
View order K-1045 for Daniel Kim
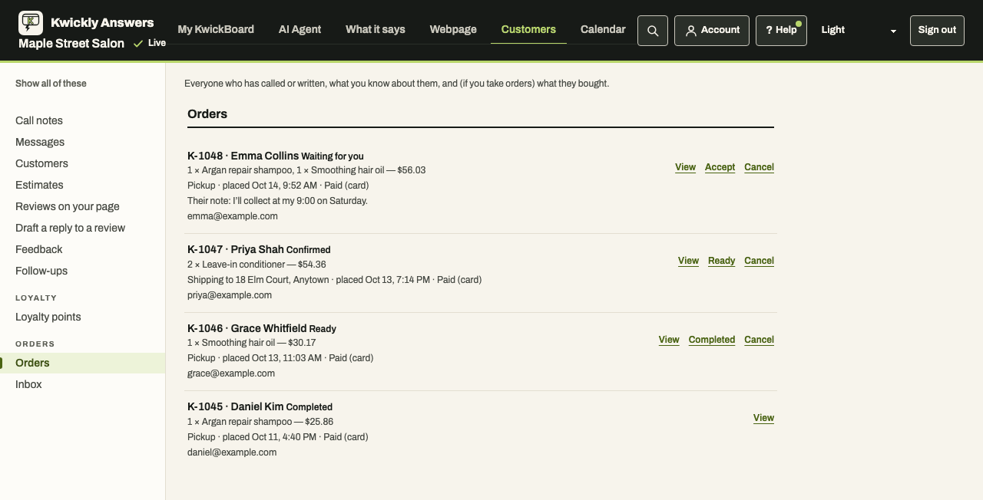[763, 418]
